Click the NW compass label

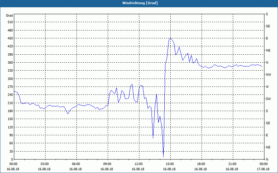(269, 75)
